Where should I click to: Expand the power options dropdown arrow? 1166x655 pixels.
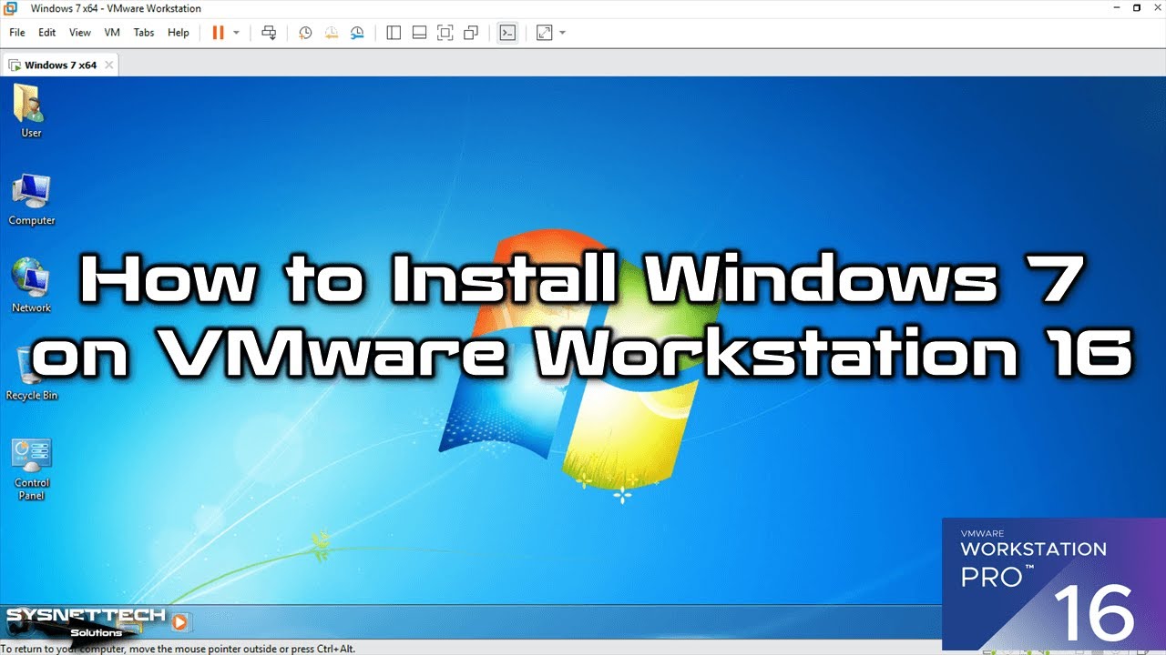pyautogui.click(x=237, y=33)
